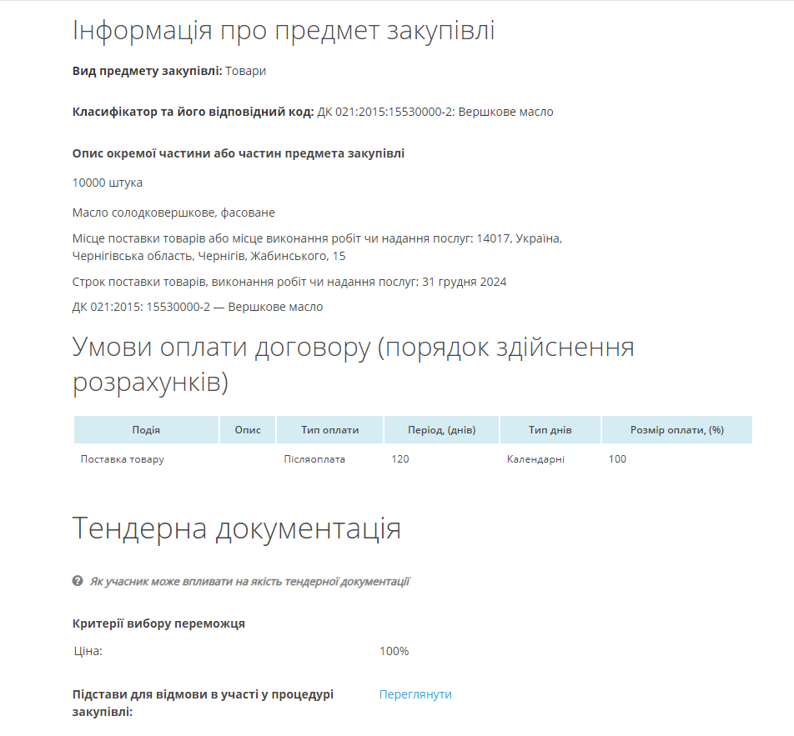794x736 pixels.
Task: Click the 'Розмір оплати, (%)' column header
Action: 676,430
